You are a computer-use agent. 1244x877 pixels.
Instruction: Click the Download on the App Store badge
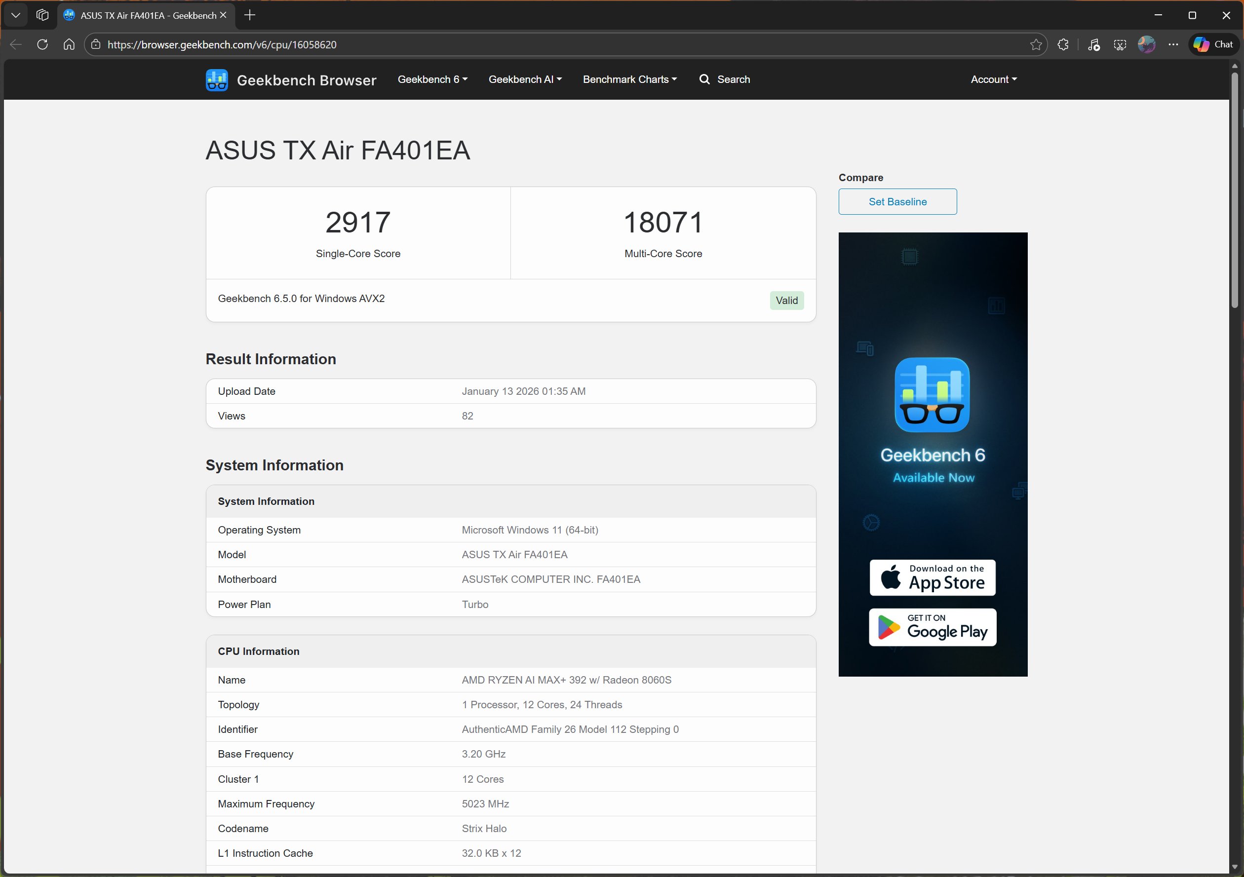[x=932, y=577]
